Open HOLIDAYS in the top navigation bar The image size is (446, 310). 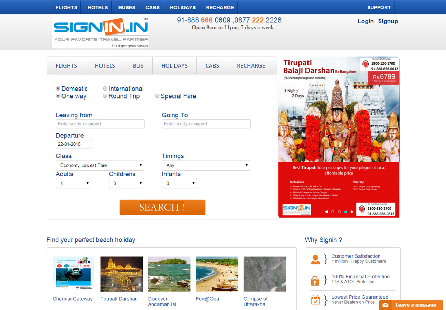tap(183, 7)
